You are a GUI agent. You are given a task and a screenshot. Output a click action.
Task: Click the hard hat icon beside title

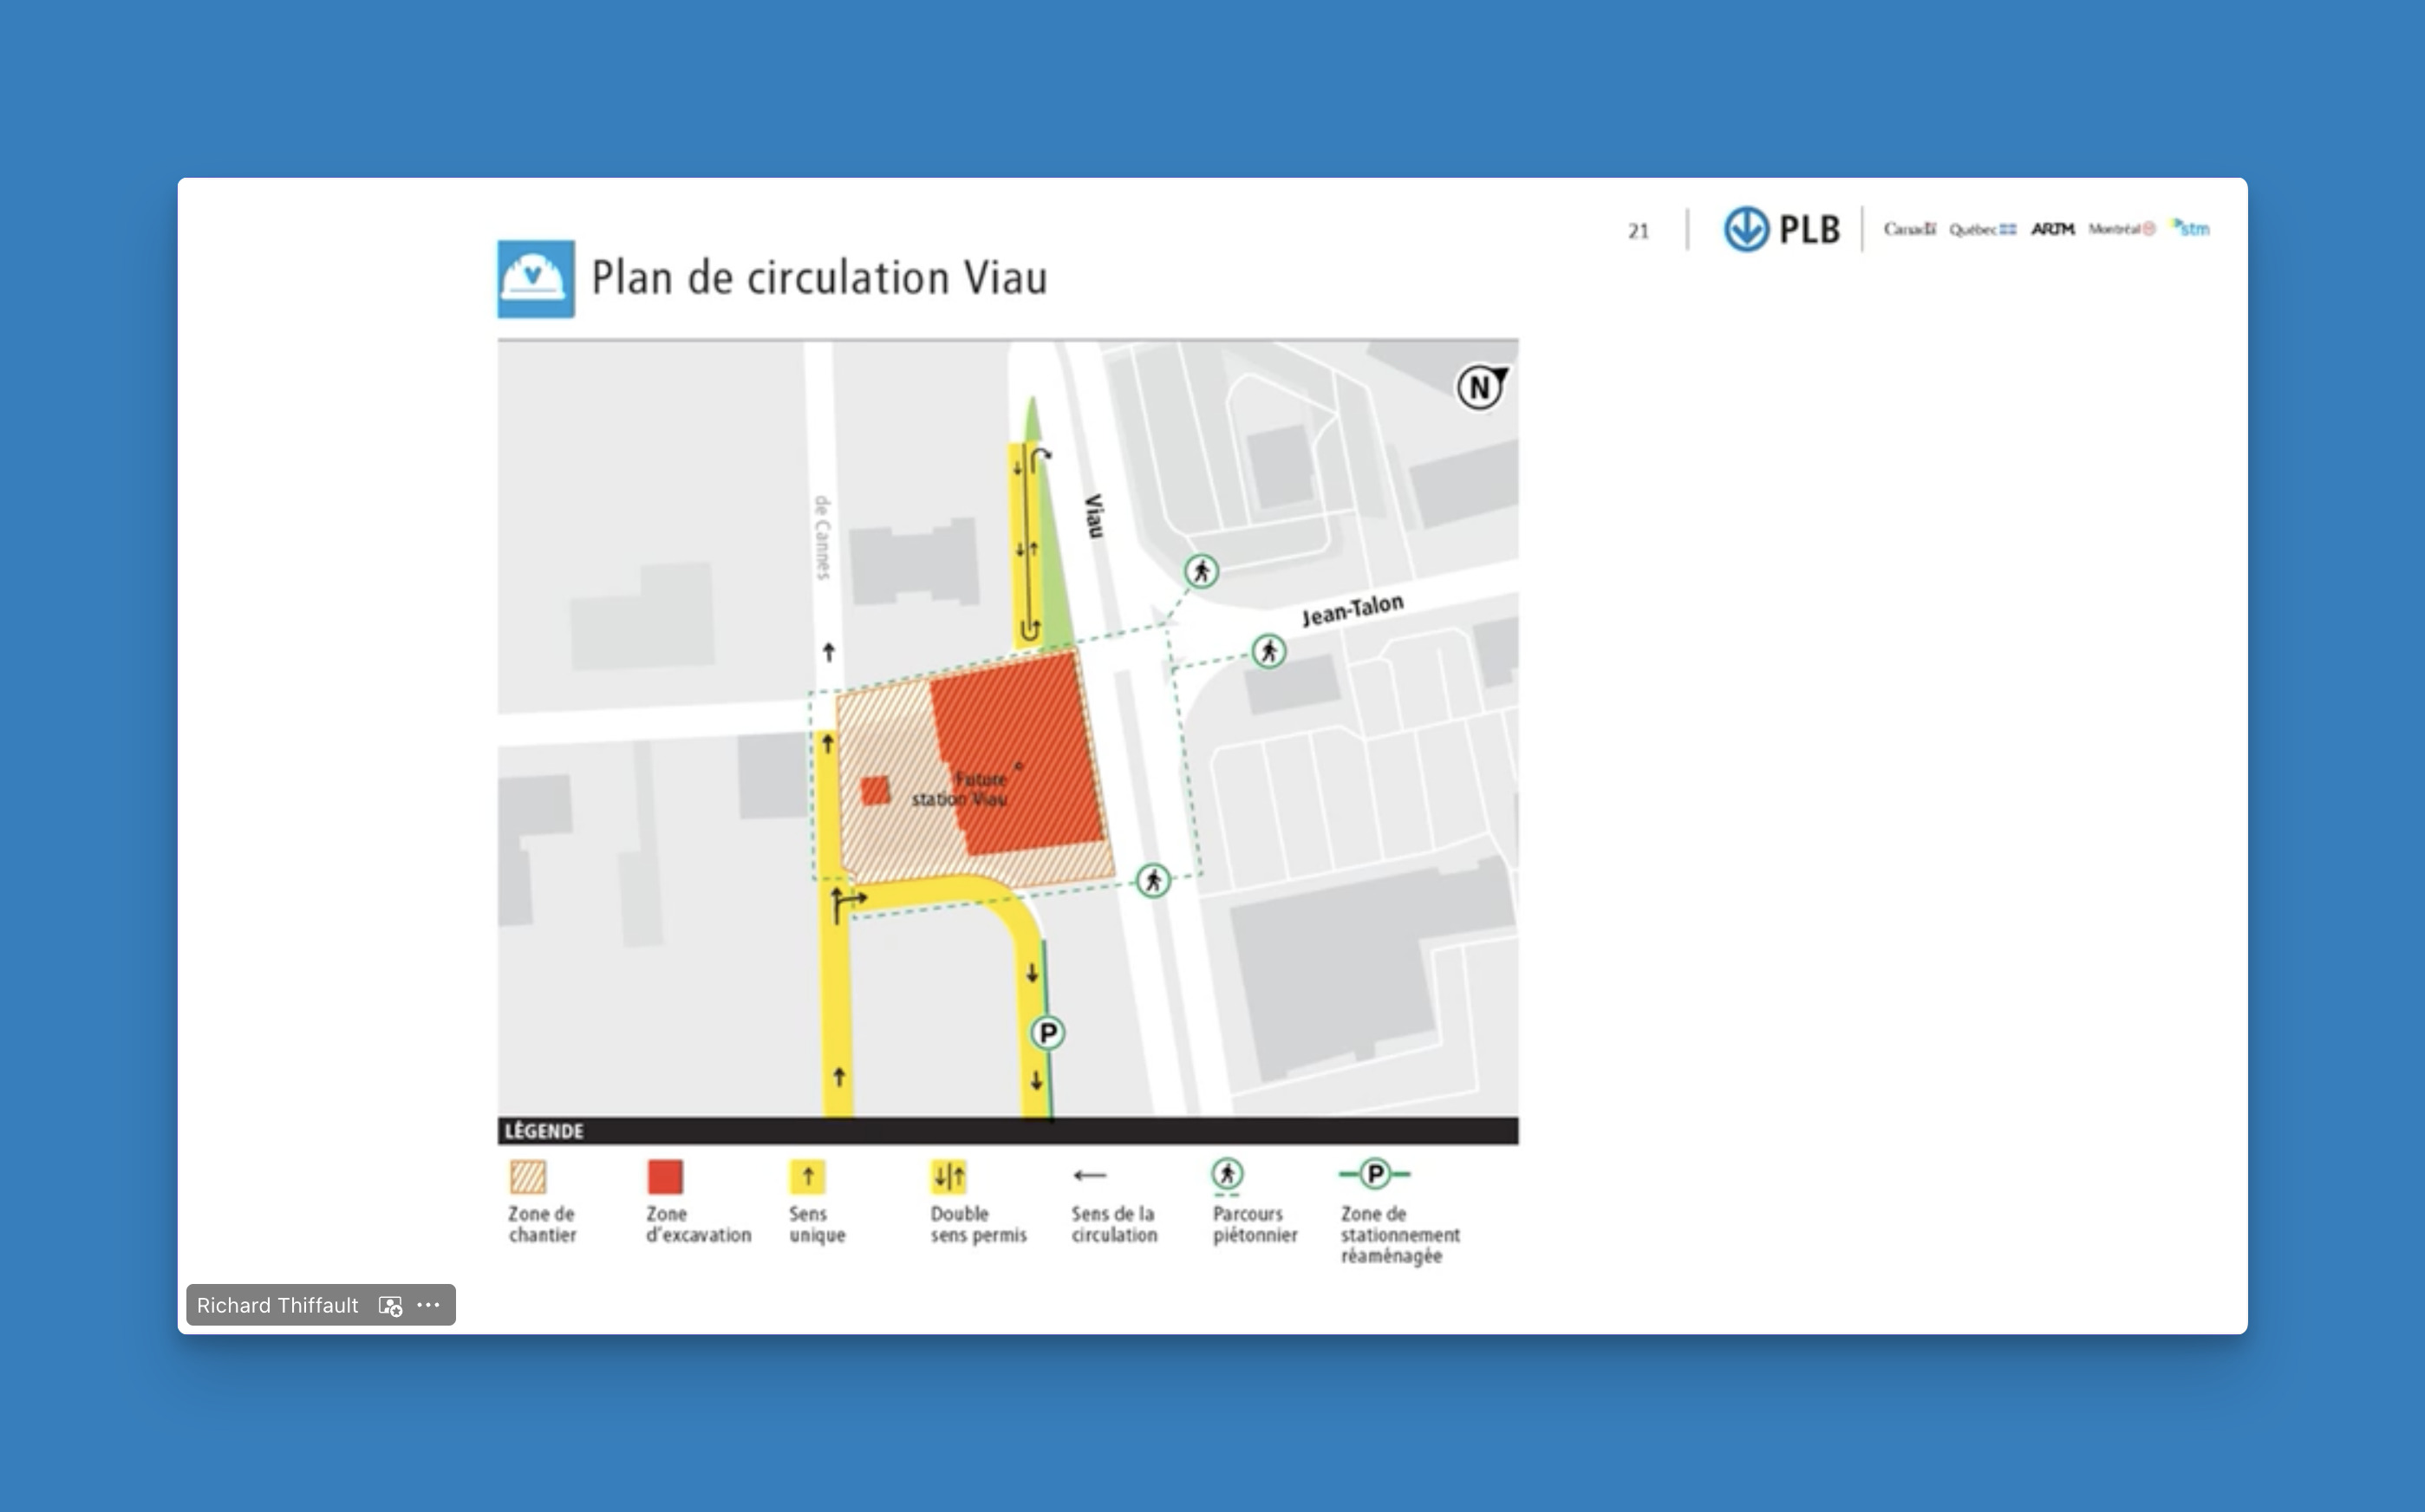click(536, 279)
